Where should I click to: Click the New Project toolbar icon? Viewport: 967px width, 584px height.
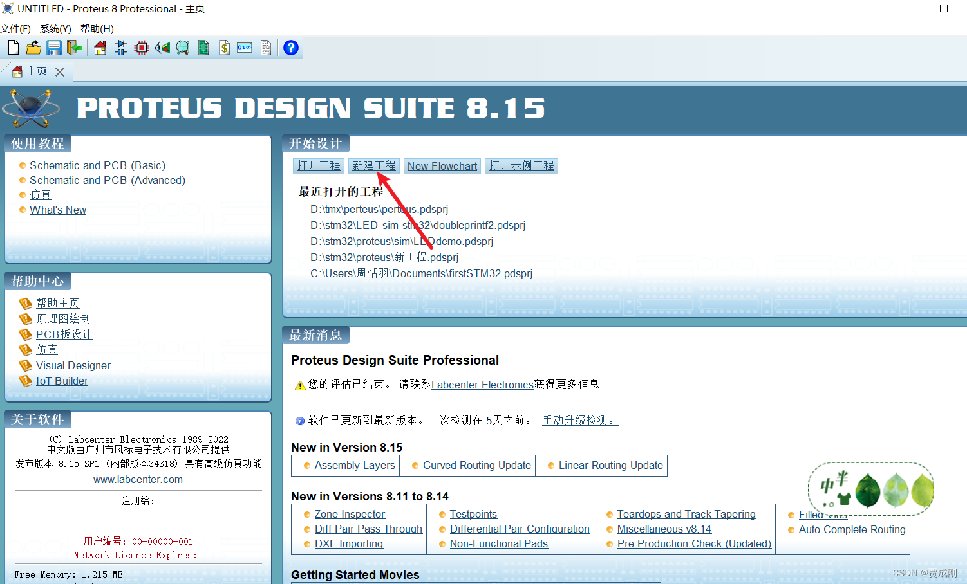pos(14,48)
